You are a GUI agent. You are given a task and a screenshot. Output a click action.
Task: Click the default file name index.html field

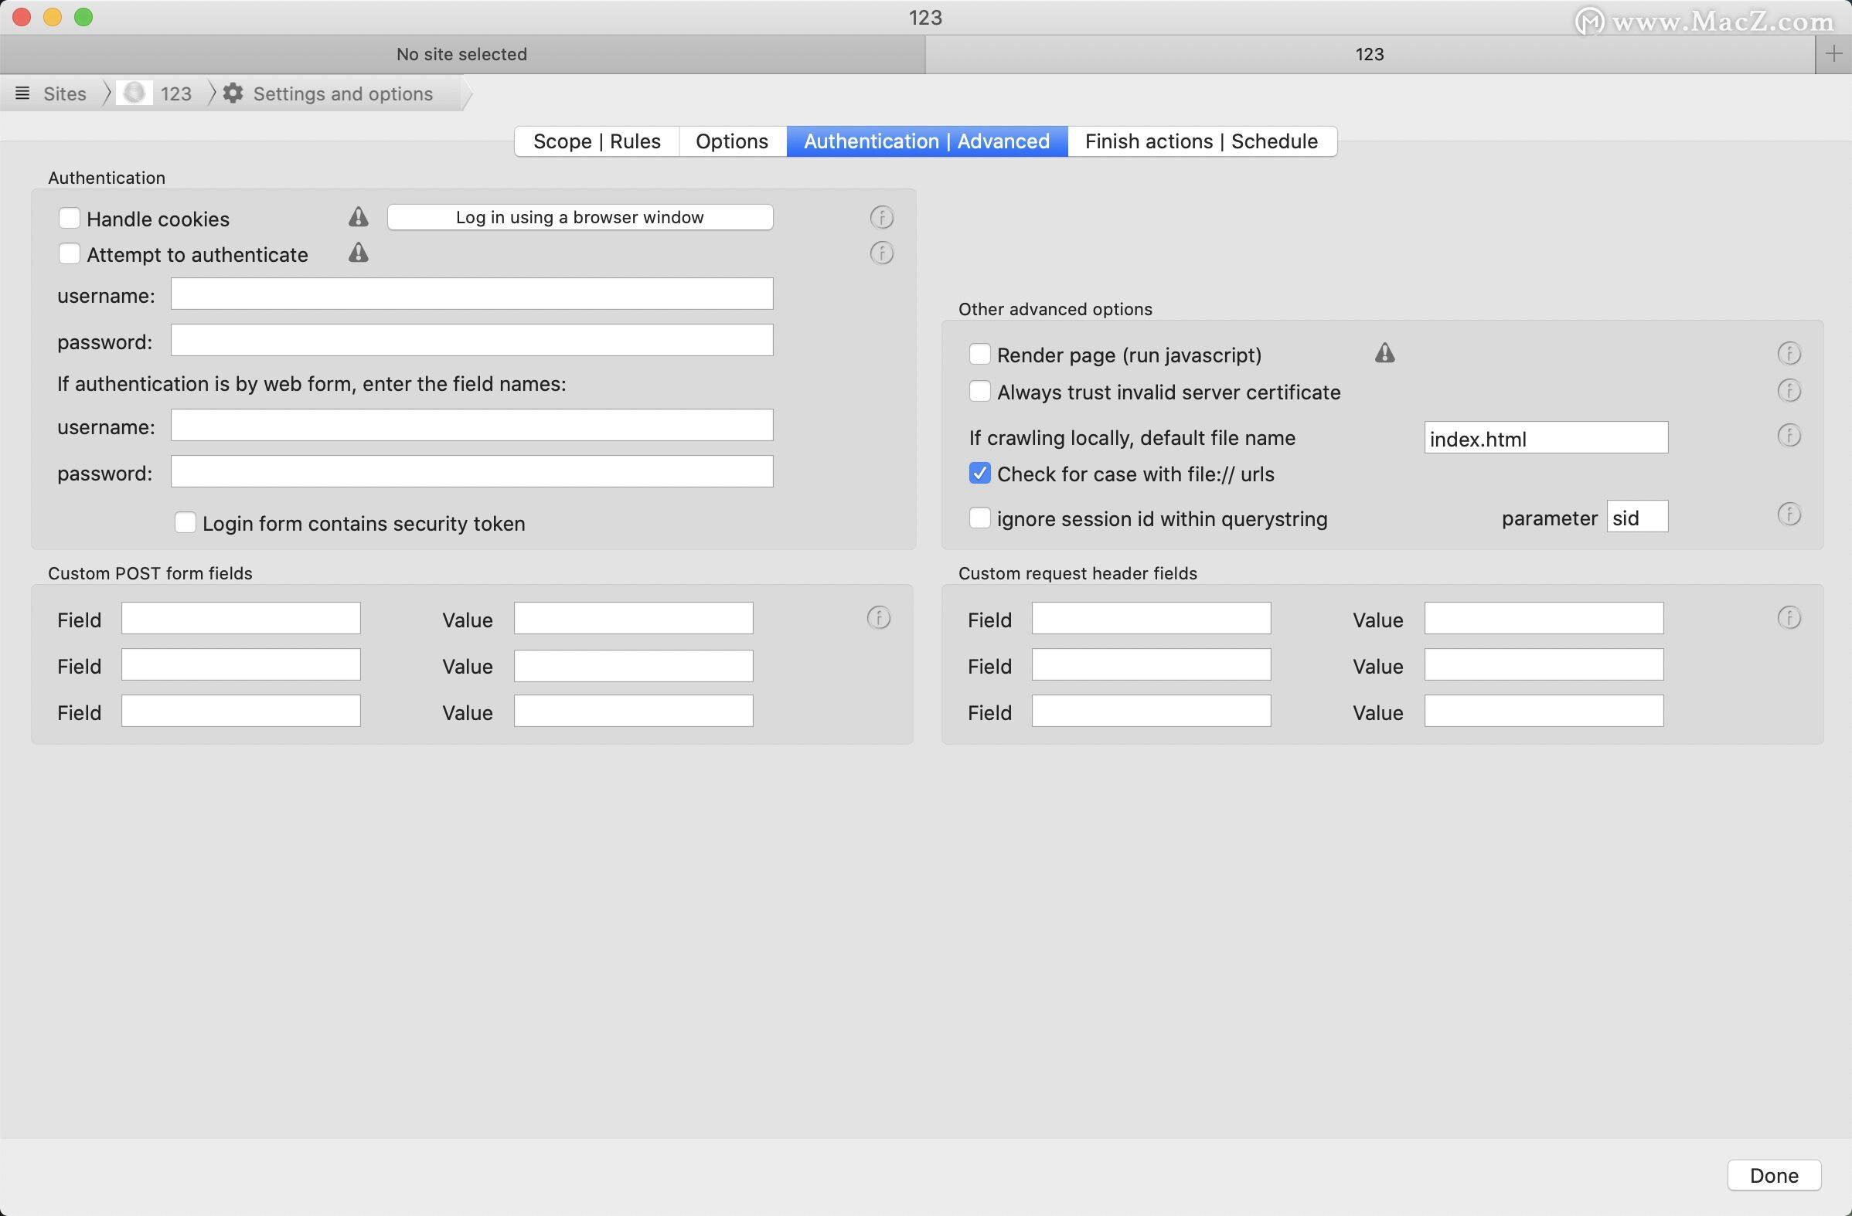(1544, 438)
